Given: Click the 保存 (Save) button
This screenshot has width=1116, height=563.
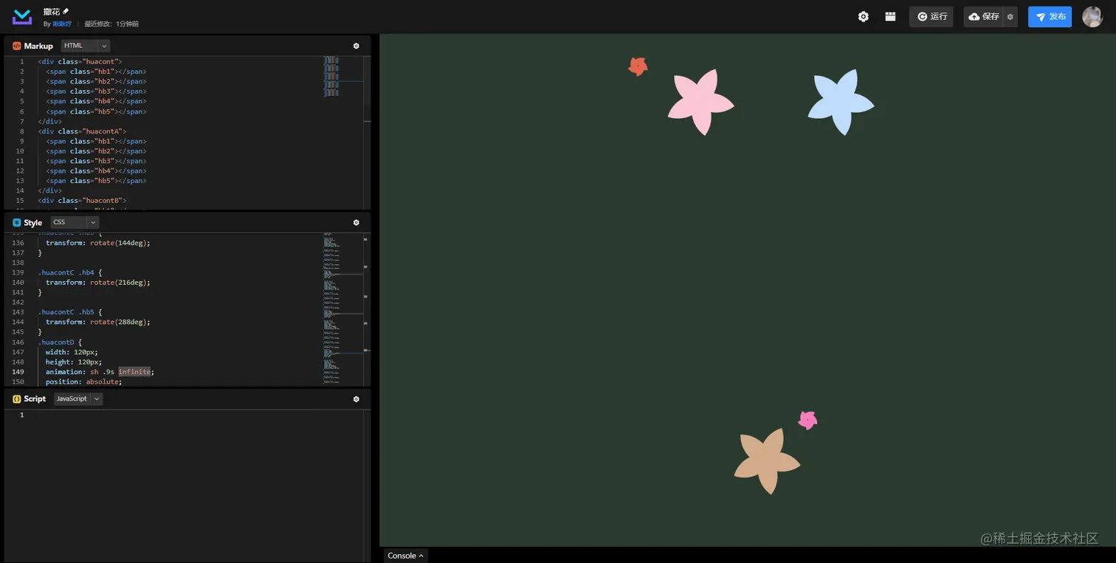Looking at the screenshot, I should [x=984, y=16].
